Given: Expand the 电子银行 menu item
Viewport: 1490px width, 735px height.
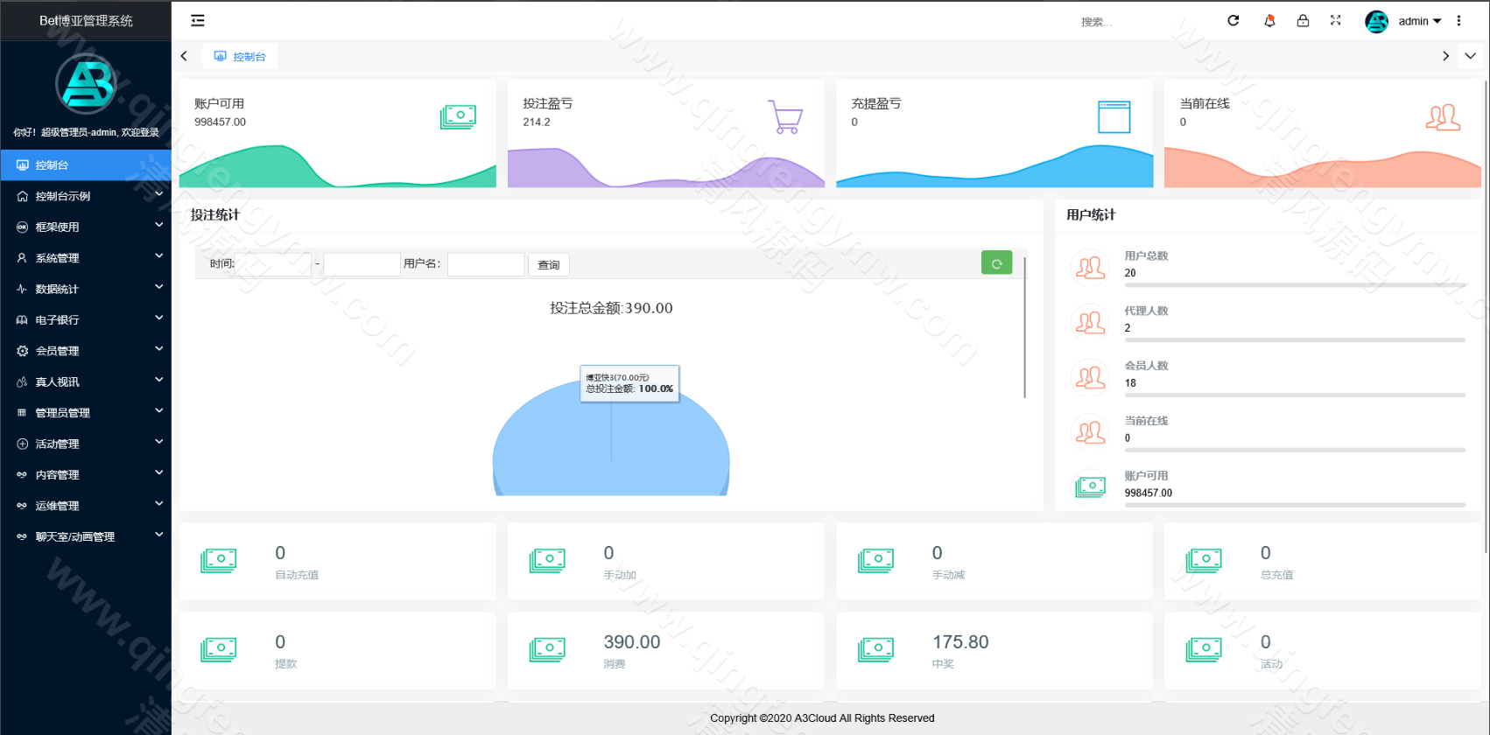Looking at the screenshot, I should [x=86, y=320].
